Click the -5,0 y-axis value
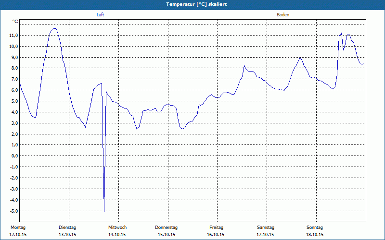 click(x=14, y=211)
